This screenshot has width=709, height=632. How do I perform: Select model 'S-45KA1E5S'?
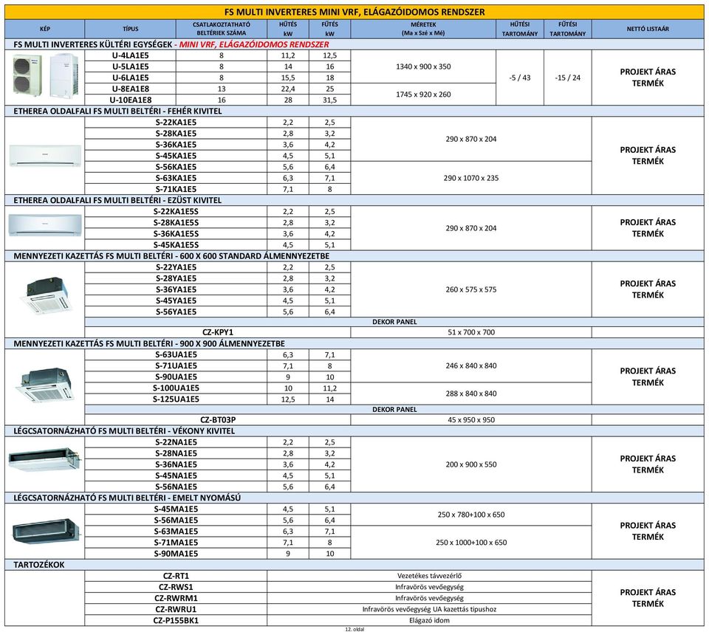(176, 244)
